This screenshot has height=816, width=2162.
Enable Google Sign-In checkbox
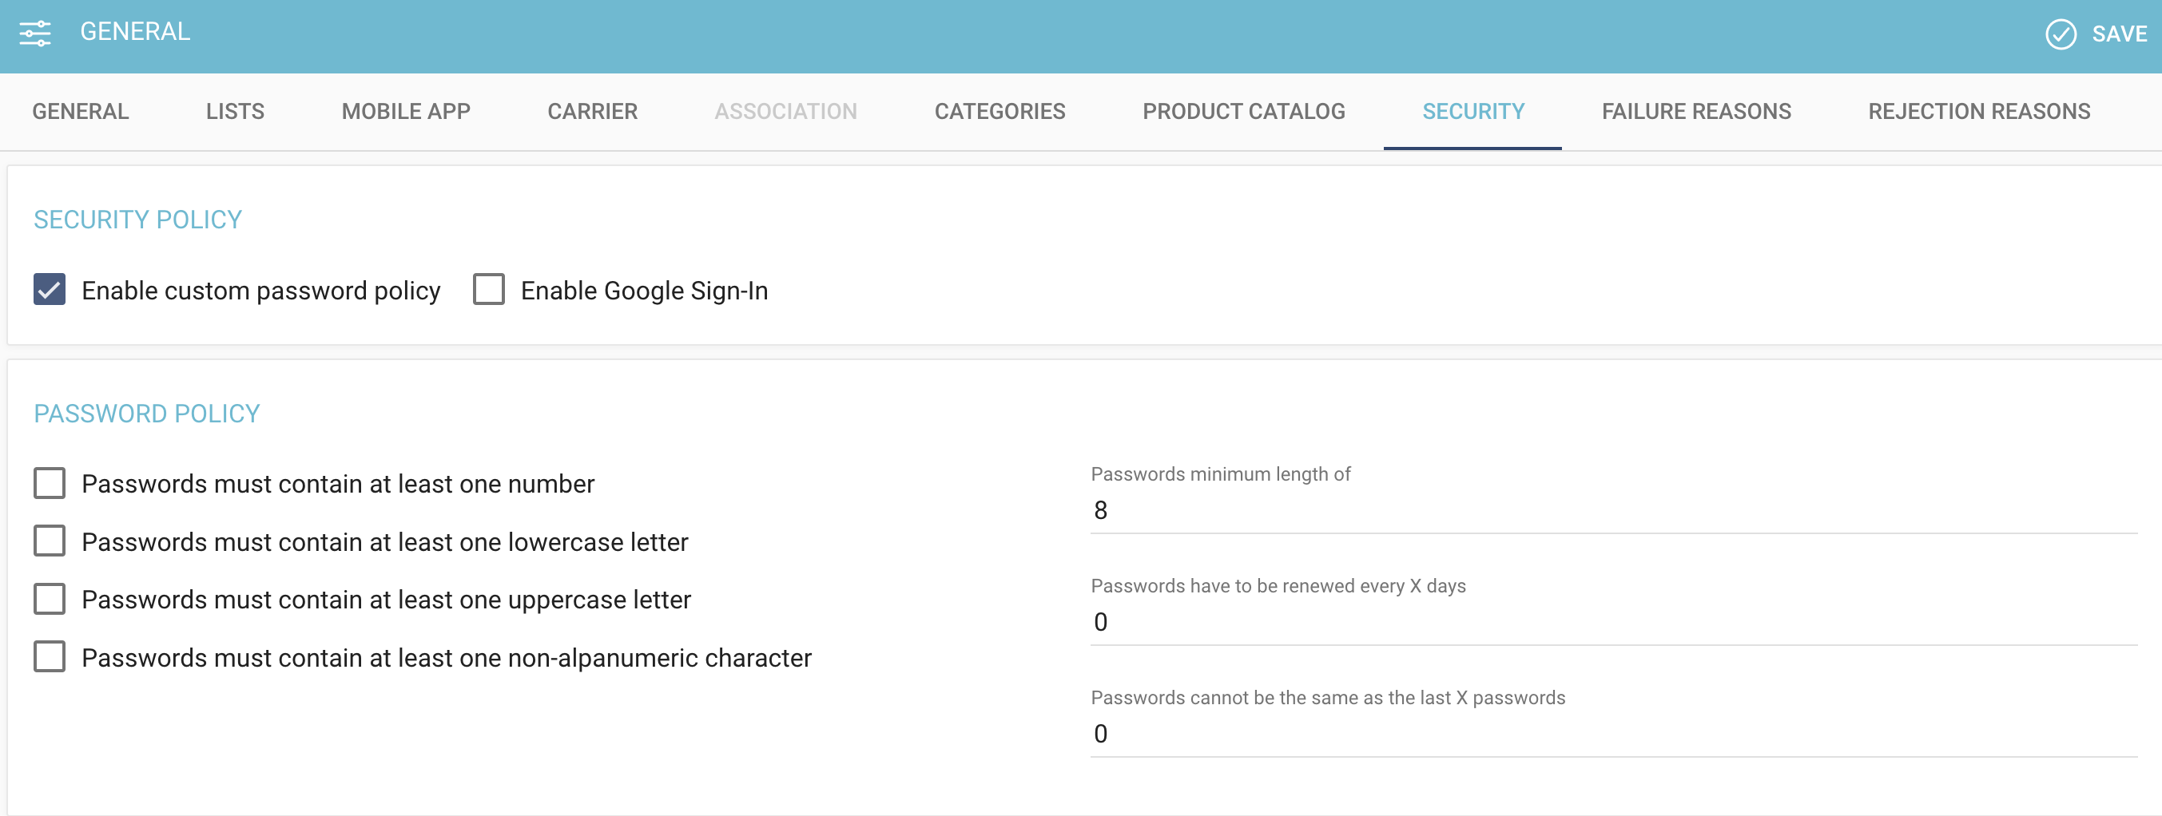(x=488, y=290)
